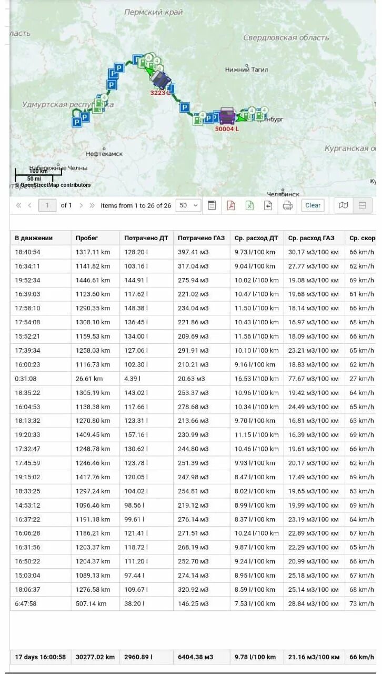The width and height of the screenshot is (382, 674).
Task: Sort by Потрачено ДТ column header
Action: [146, 238]
